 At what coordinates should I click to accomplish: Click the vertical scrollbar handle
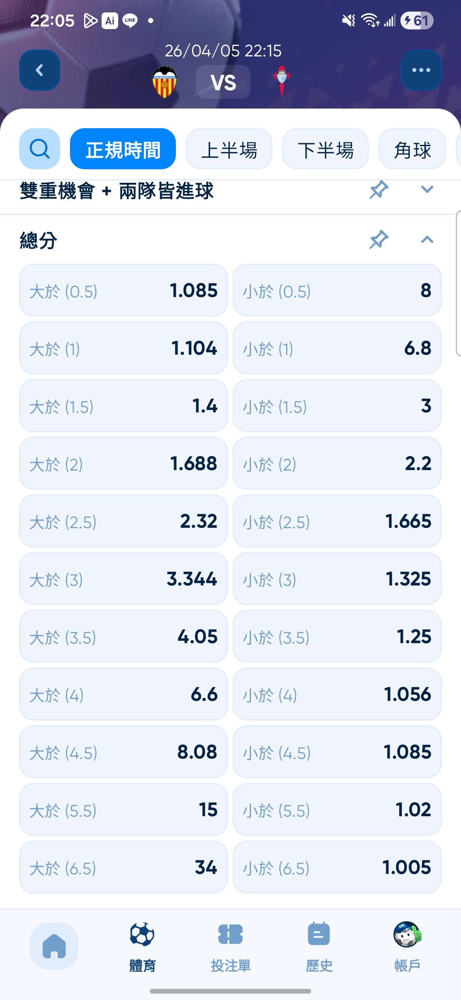click(x=458, y=283)
